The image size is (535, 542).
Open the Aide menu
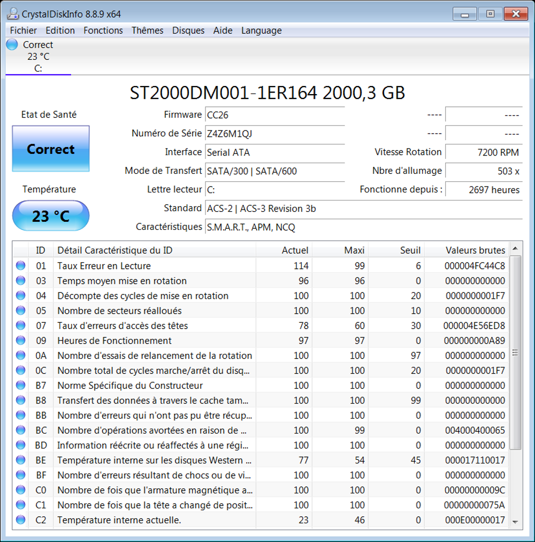[x=223, y=30]
